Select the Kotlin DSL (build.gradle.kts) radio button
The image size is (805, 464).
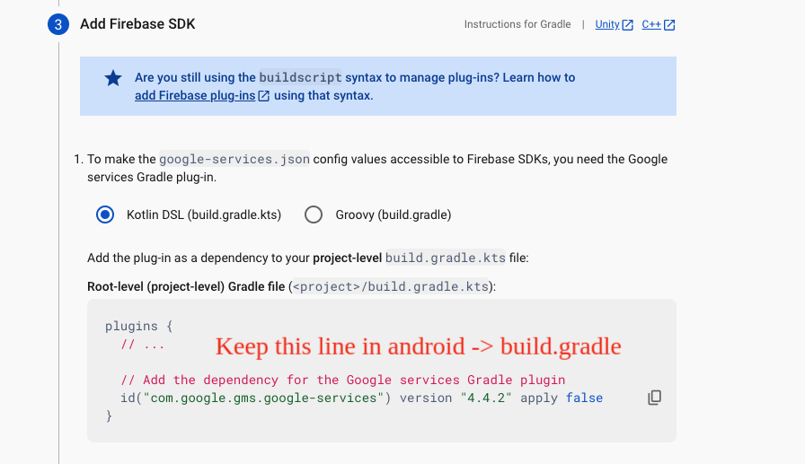[105, 214]
